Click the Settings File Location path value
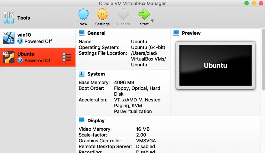This screenshot has width=265, height=153. (148, 59)
